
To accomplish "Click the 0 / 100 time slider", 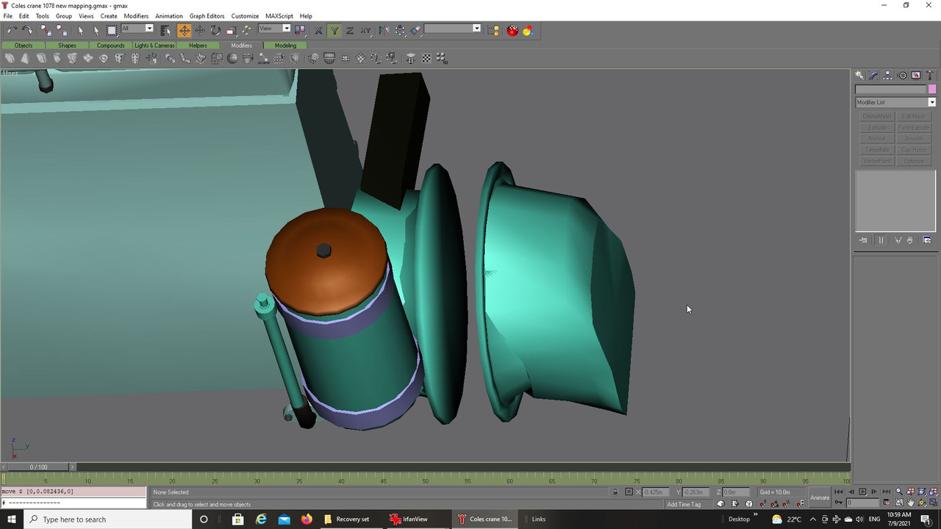I will tap(38, 467).
